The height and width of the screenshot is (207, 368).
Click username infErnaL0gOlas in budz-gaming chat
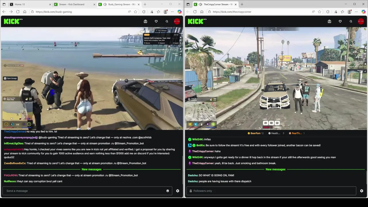[x=13, y=143]
